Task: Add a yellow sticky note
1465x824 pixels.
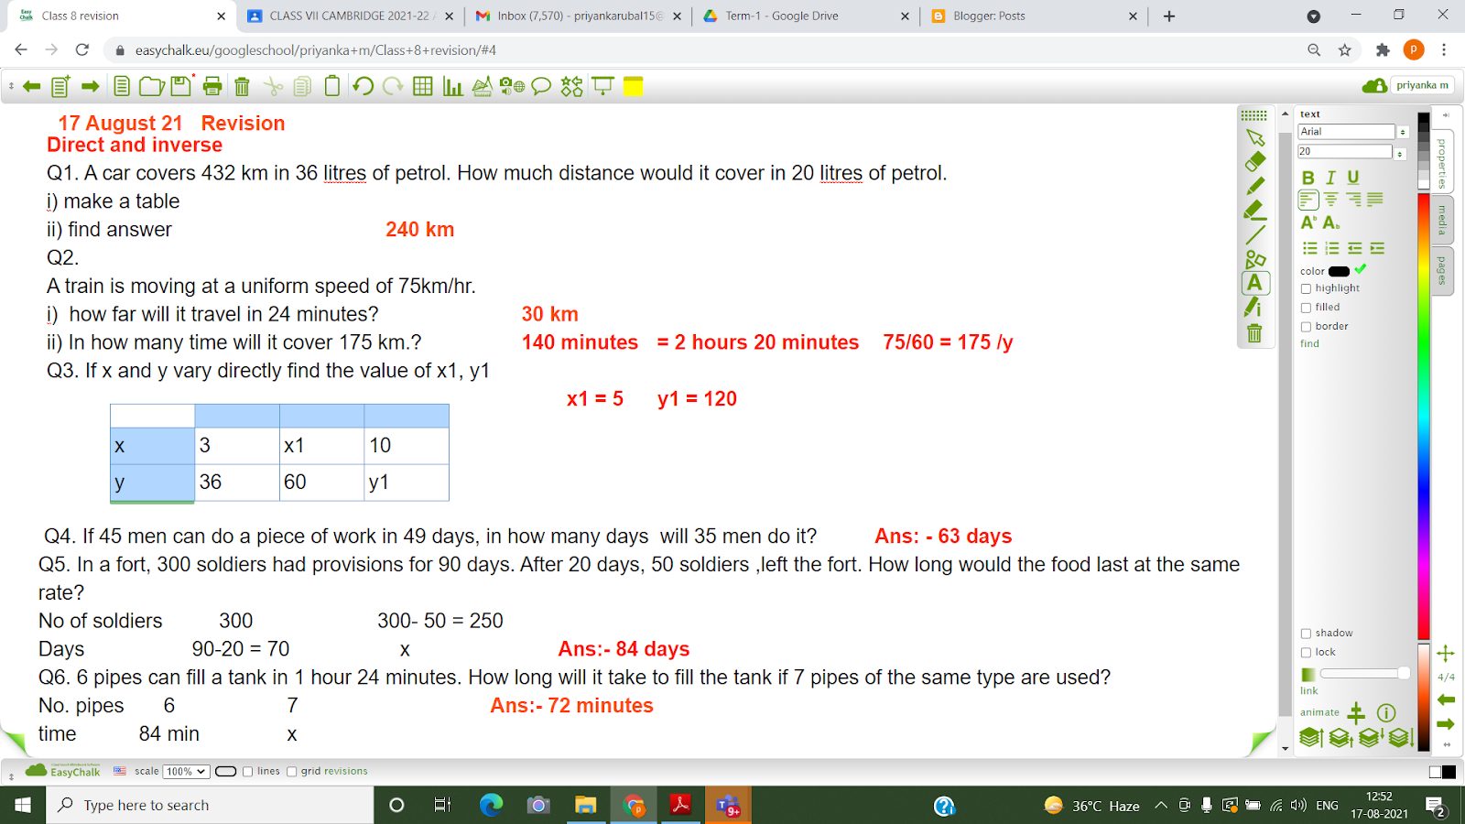Action: tap(633, 86)
